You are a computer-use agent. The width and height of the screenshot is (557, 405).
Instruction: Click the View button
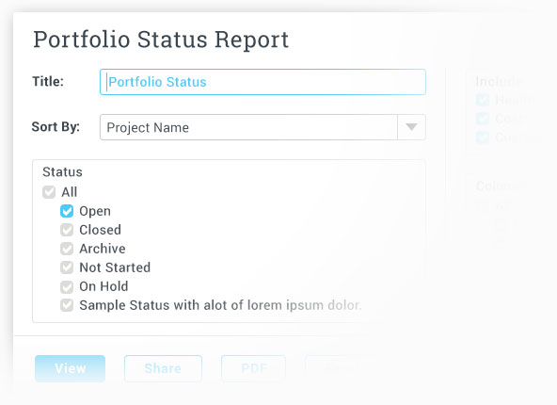tap(70, 368)
